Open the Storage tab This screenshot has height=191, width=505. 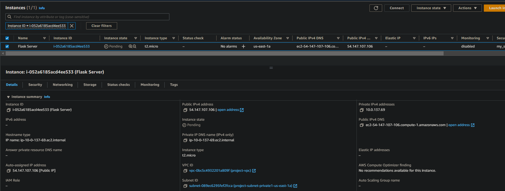90,85
